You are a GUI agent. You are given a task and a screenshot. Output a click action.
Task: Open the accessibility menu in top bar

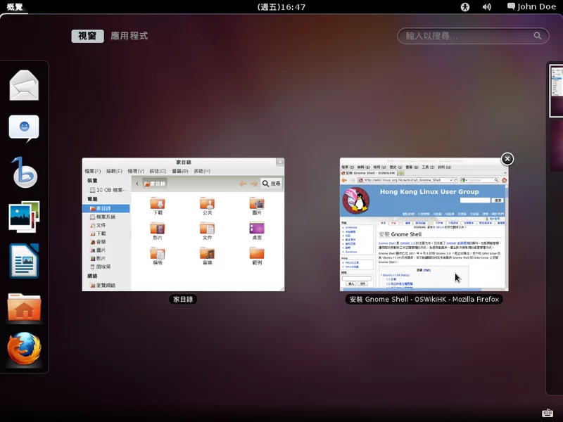(x=464, y=7)
